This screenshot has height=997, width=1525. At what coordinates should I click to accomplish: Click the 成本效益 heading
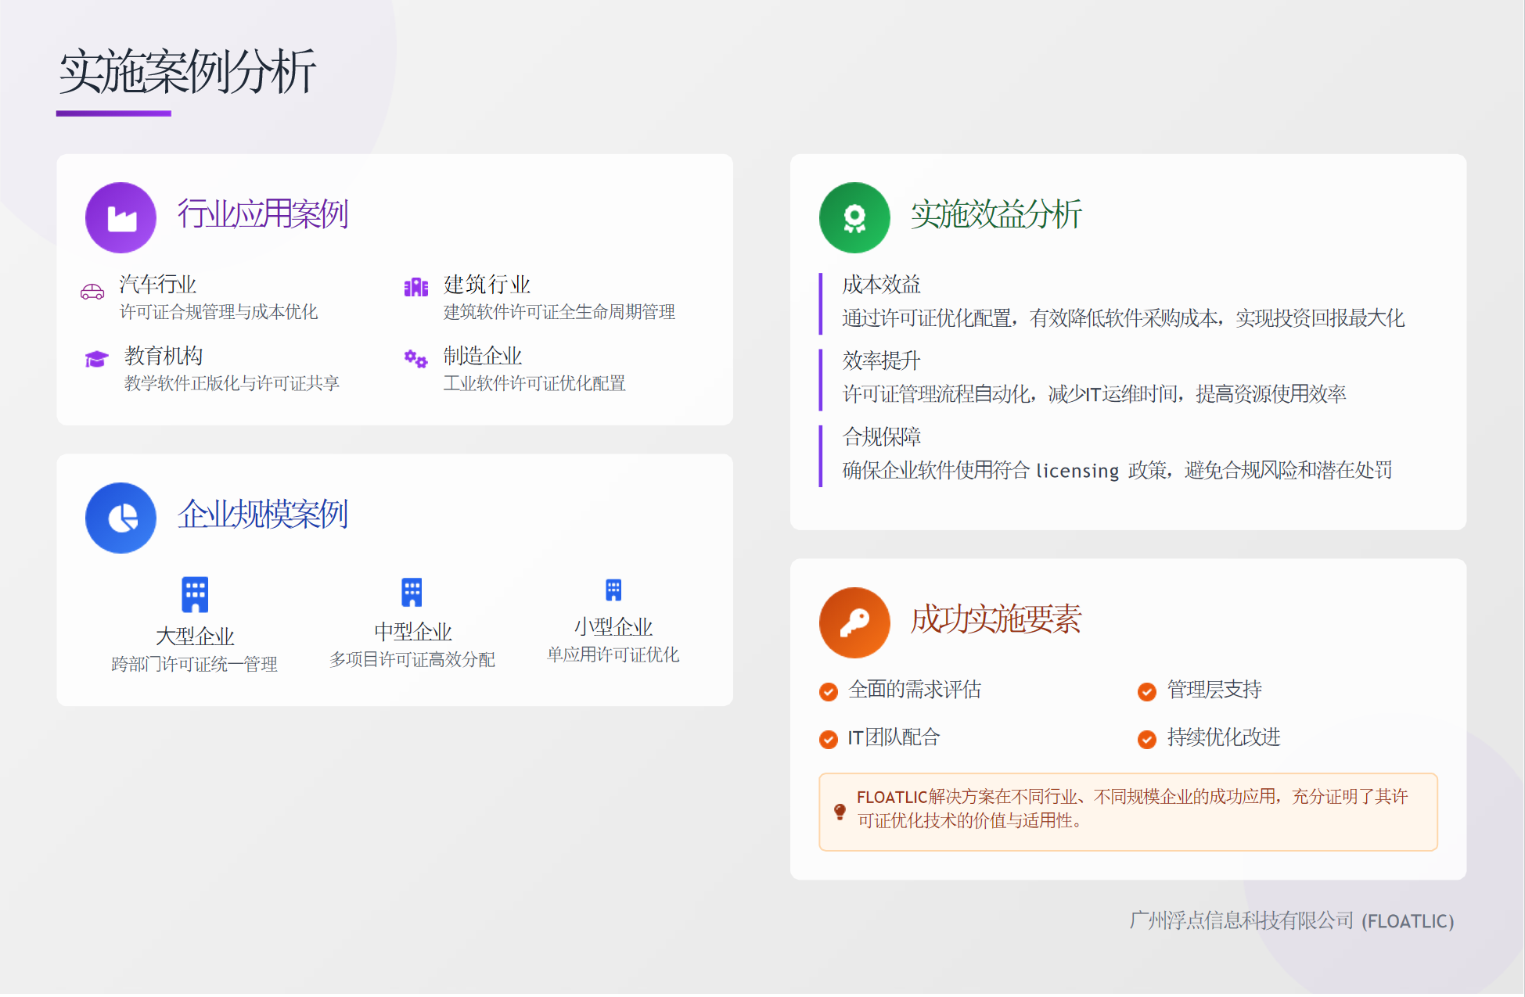coord(881,285)
